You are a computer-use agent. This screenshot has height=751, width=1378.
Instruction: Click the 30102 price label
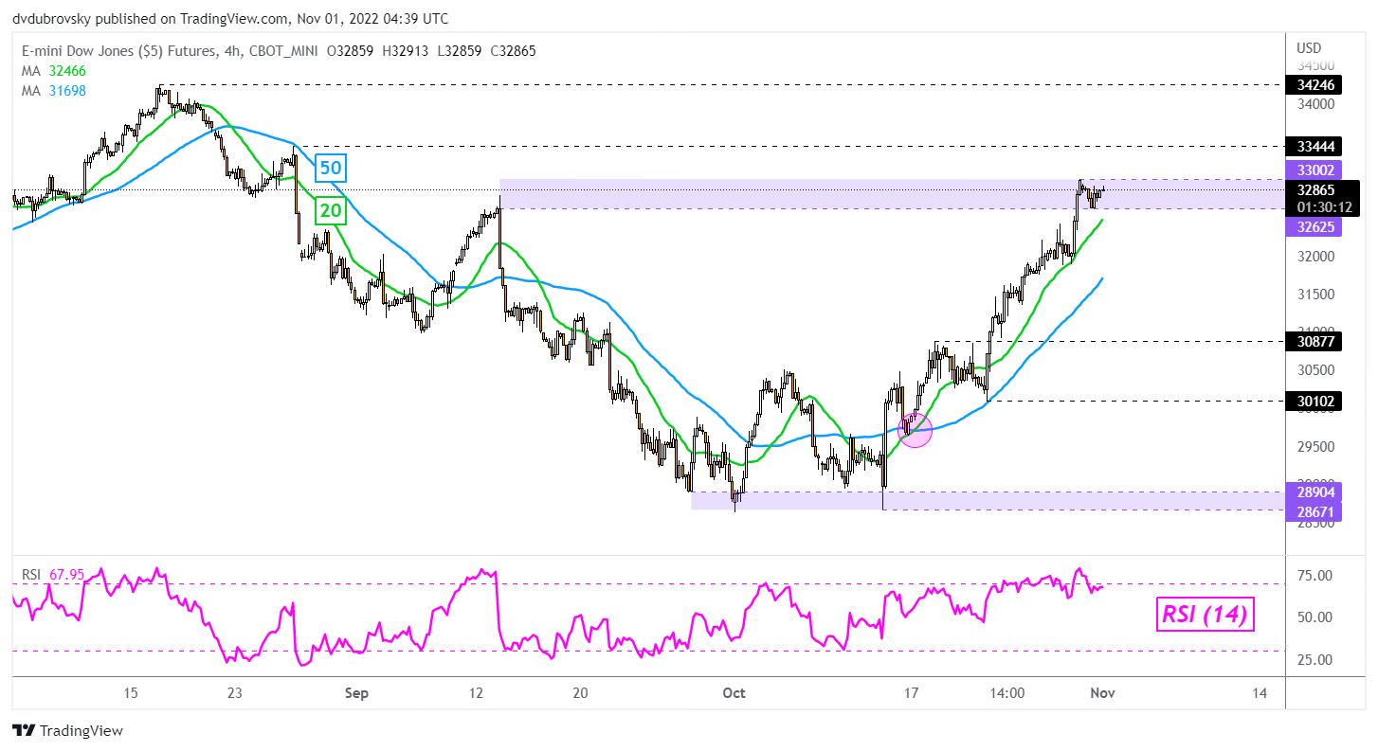(1314, 402)
